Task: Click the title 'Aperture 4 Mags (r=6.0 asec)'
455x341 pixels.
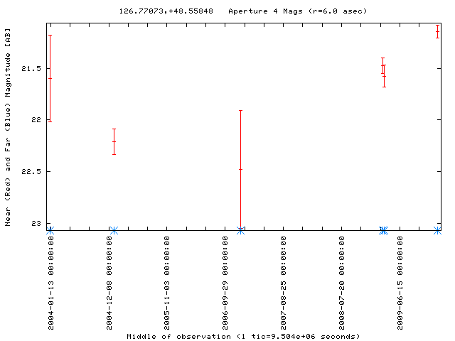Action: coord(298,11)
